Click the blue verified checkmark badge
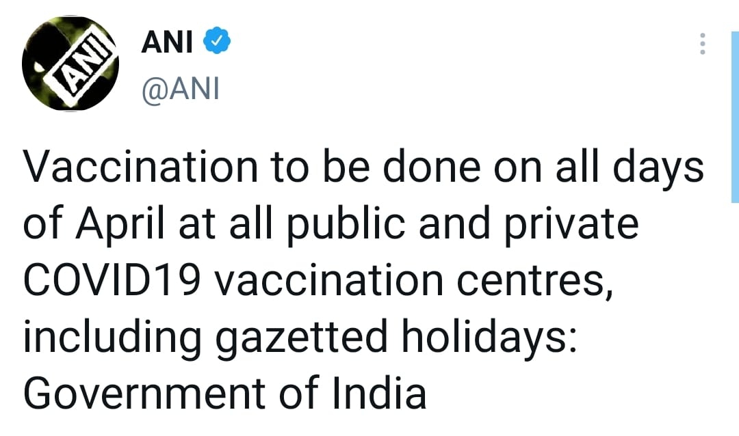 pos(216,42)
